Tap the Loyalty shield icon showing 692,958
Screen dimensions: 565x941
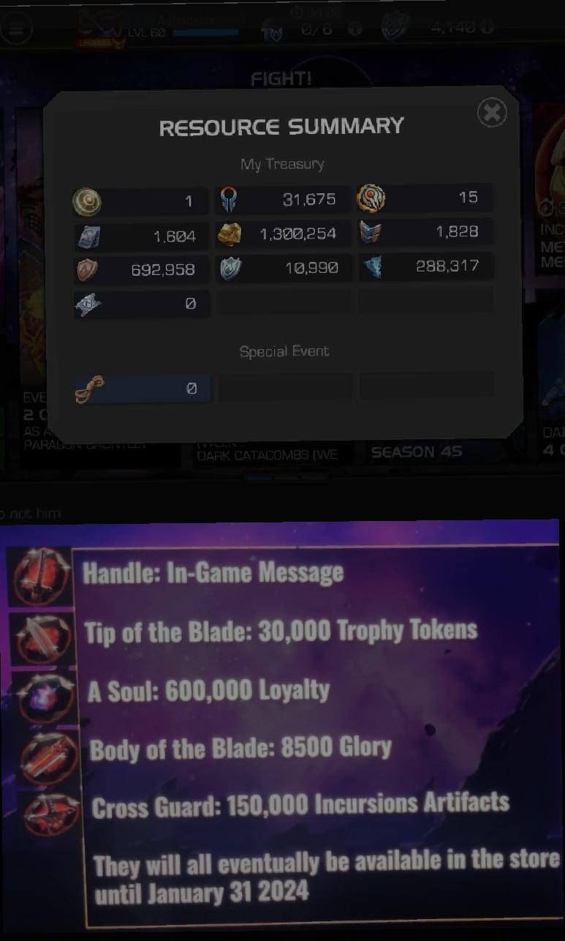(x=88, y=269)
